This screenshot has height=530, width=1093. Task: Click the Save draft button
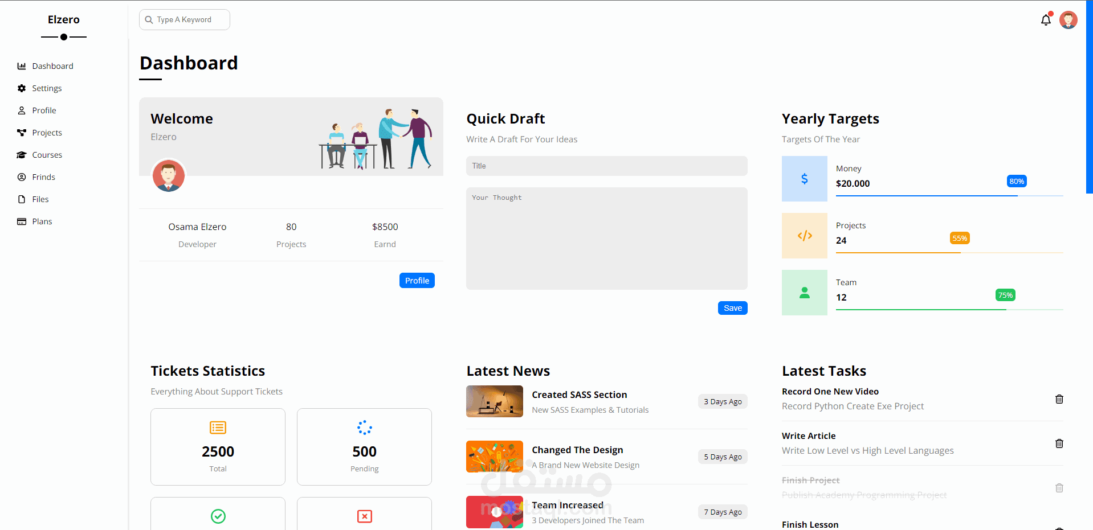tap(733, 308)
